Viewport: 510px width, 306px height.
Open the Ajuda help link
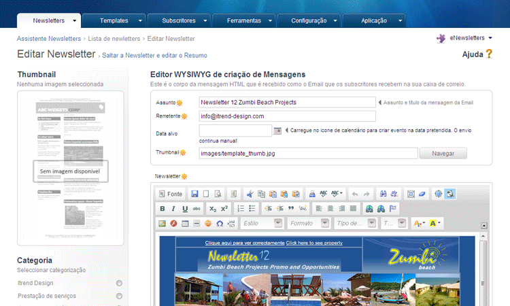tap(477, 54)
